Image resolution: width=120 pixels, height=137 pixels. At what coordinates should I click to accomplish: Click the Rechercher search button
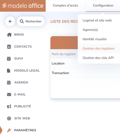[x=31, y=21]
